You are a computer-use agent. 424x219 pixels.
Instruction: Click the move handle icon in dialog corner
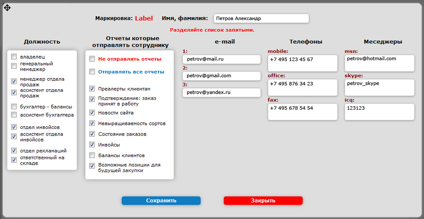click(x=7, y=8)
